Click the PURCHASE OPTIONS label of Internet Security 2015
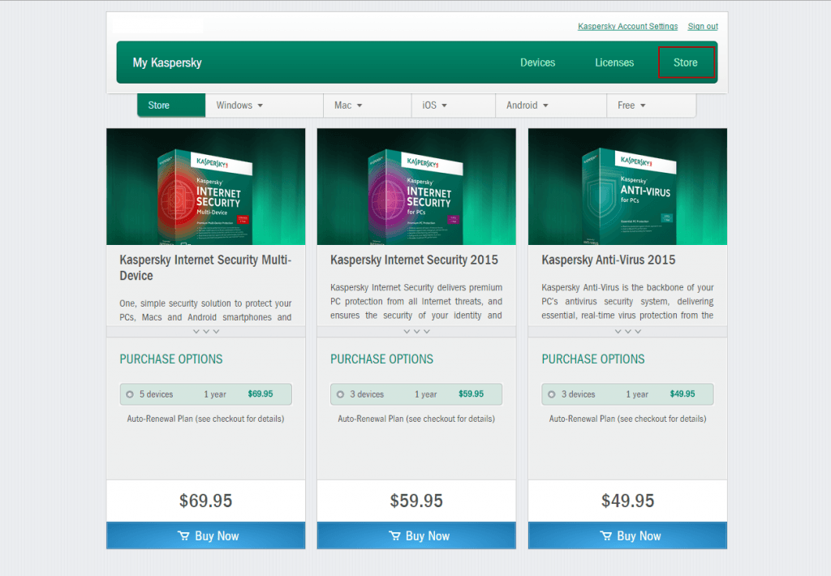 tap(381, 359)
